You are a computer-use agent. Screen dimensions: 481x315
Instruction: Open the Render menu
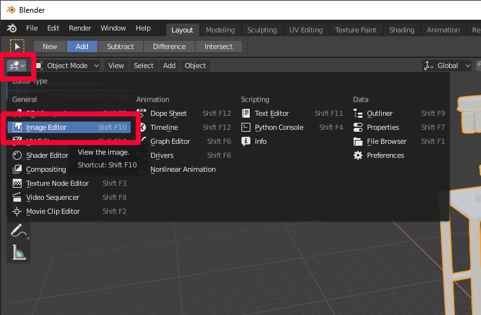point(80,28)
